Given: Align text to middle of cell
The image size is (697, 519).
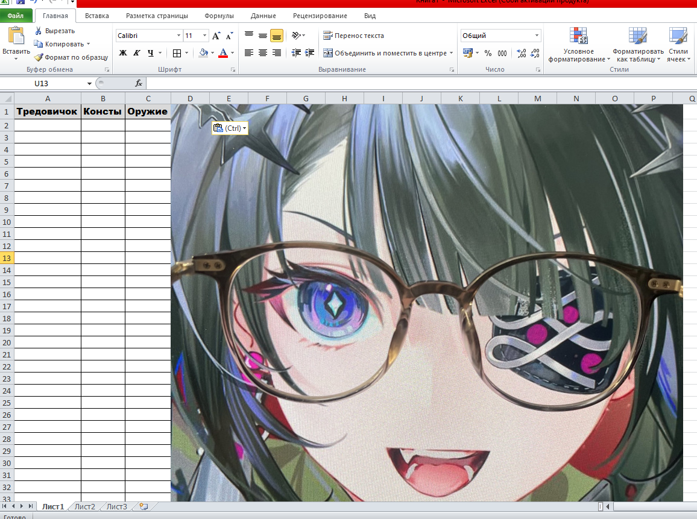Looking at the screenshot, I should [x=263, y=36].
